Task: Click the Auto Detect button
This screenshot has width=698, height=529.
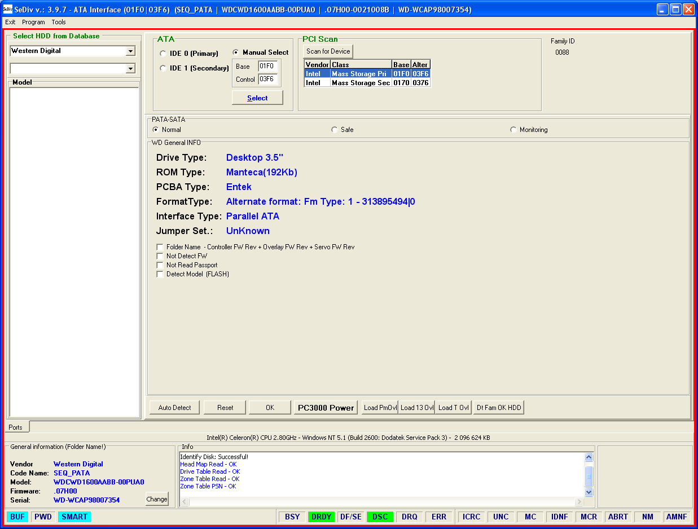Action: (174, 407)
